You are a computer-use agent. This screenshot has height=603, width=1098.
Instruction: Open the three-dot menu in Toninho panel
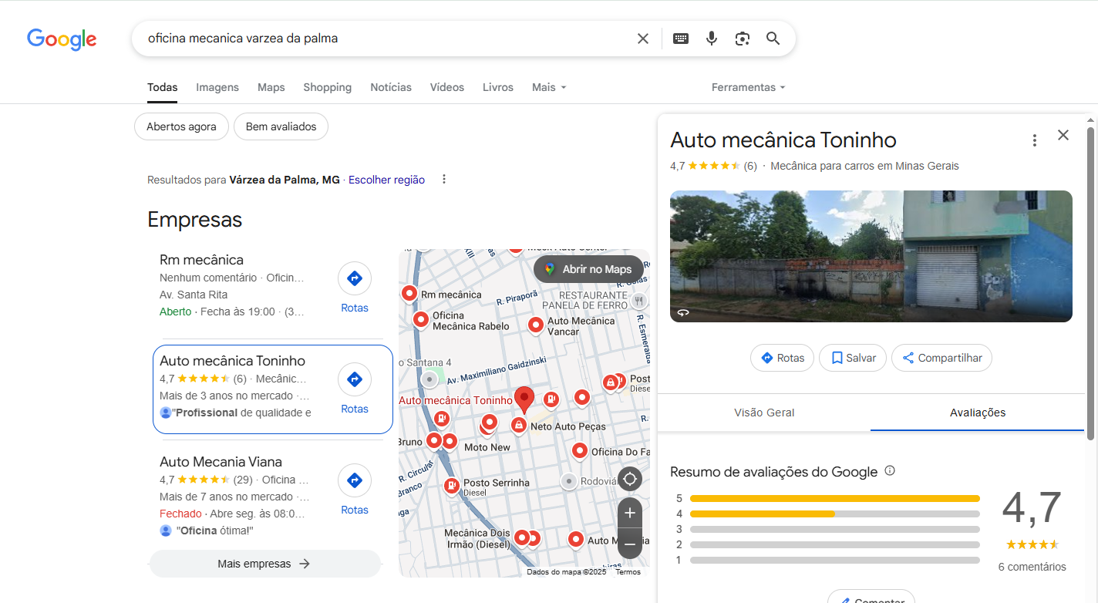(x=1035, y=140)
